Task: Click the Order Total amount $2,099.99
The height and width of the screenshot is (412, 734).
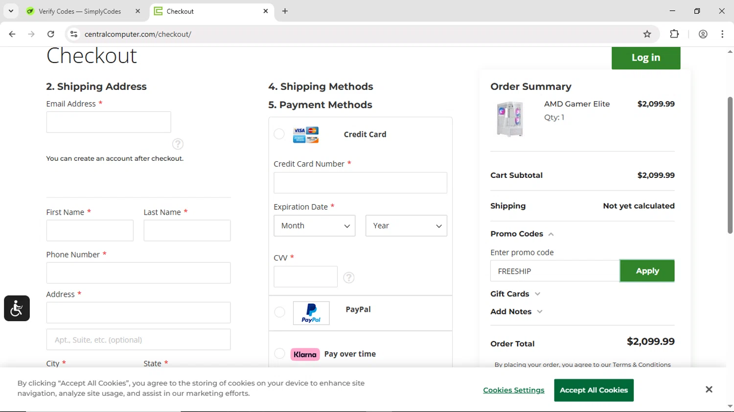Action: click(650, 342)
